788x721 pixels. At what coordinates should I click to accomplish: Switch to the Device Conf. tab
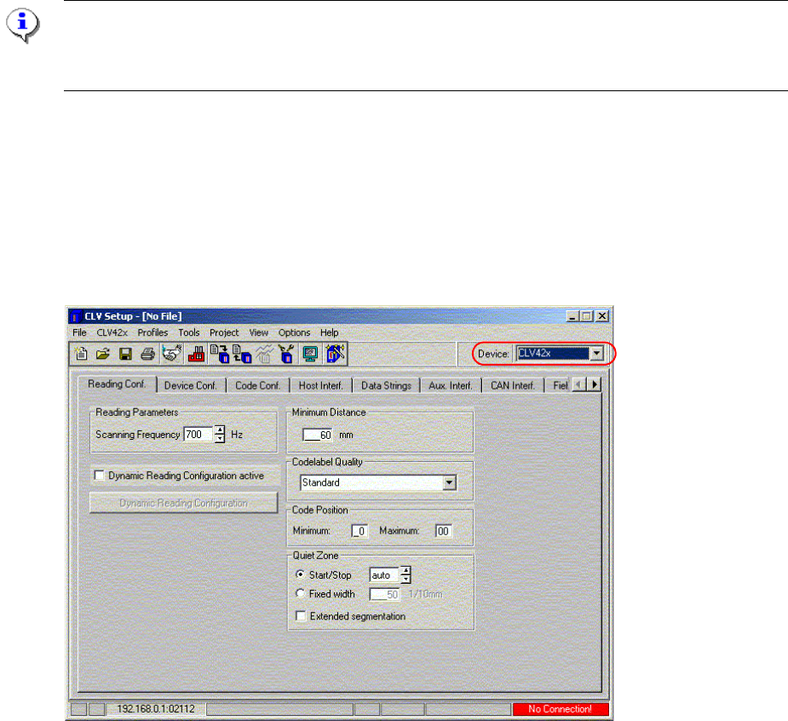click(x=191, y=385)
